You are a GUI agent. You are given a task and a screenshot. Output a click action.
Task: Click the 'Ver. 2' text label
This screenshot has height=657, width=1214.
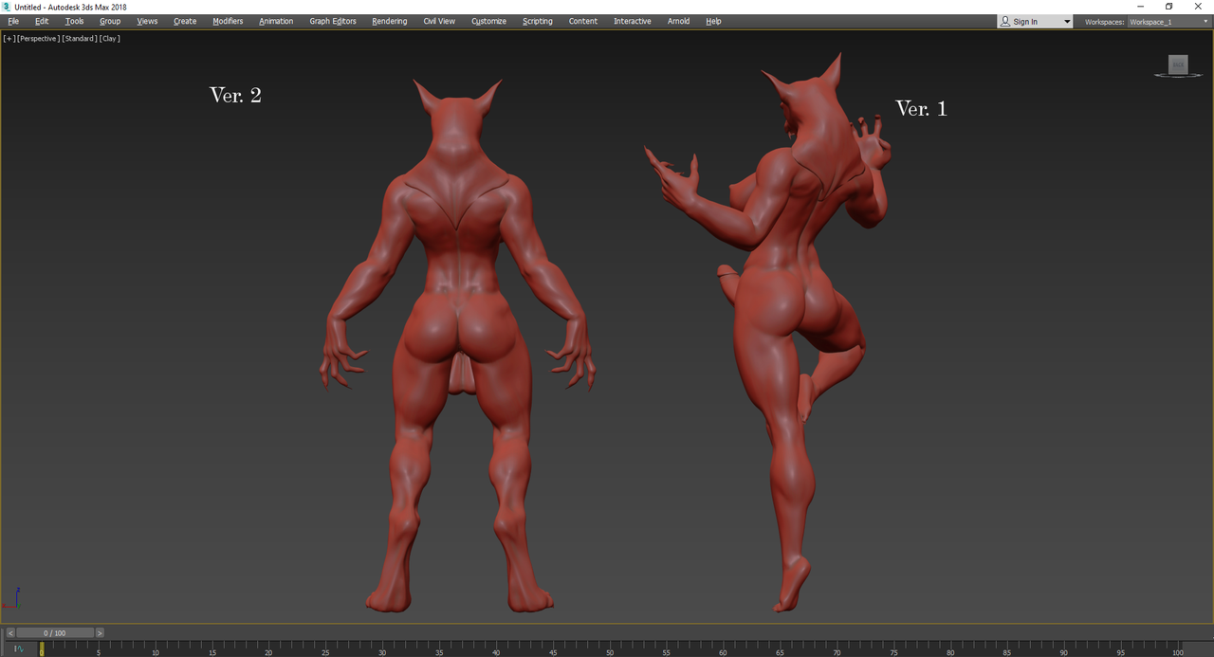[235, 95]
